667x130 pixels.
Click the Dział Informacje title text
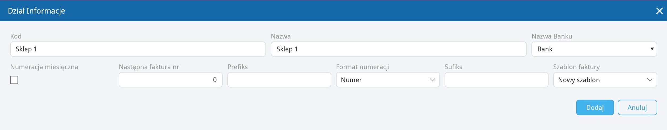coord(36,11)
